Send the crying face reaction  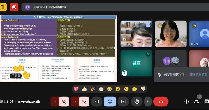pyautogui.click(x=126, y=89)
